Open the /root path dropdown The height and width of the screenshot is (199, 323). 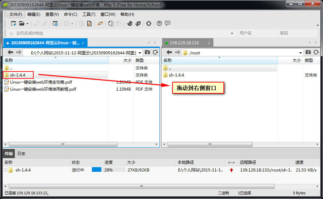pos(301,52)
